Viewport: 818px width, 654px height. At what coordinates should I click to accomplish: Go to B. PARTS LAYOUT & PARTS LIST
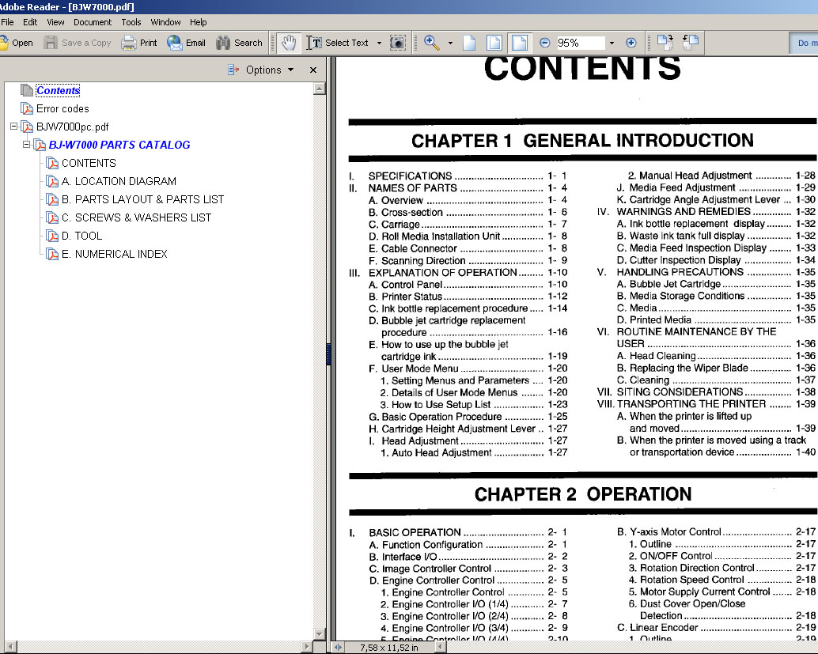tap(142, 199)
